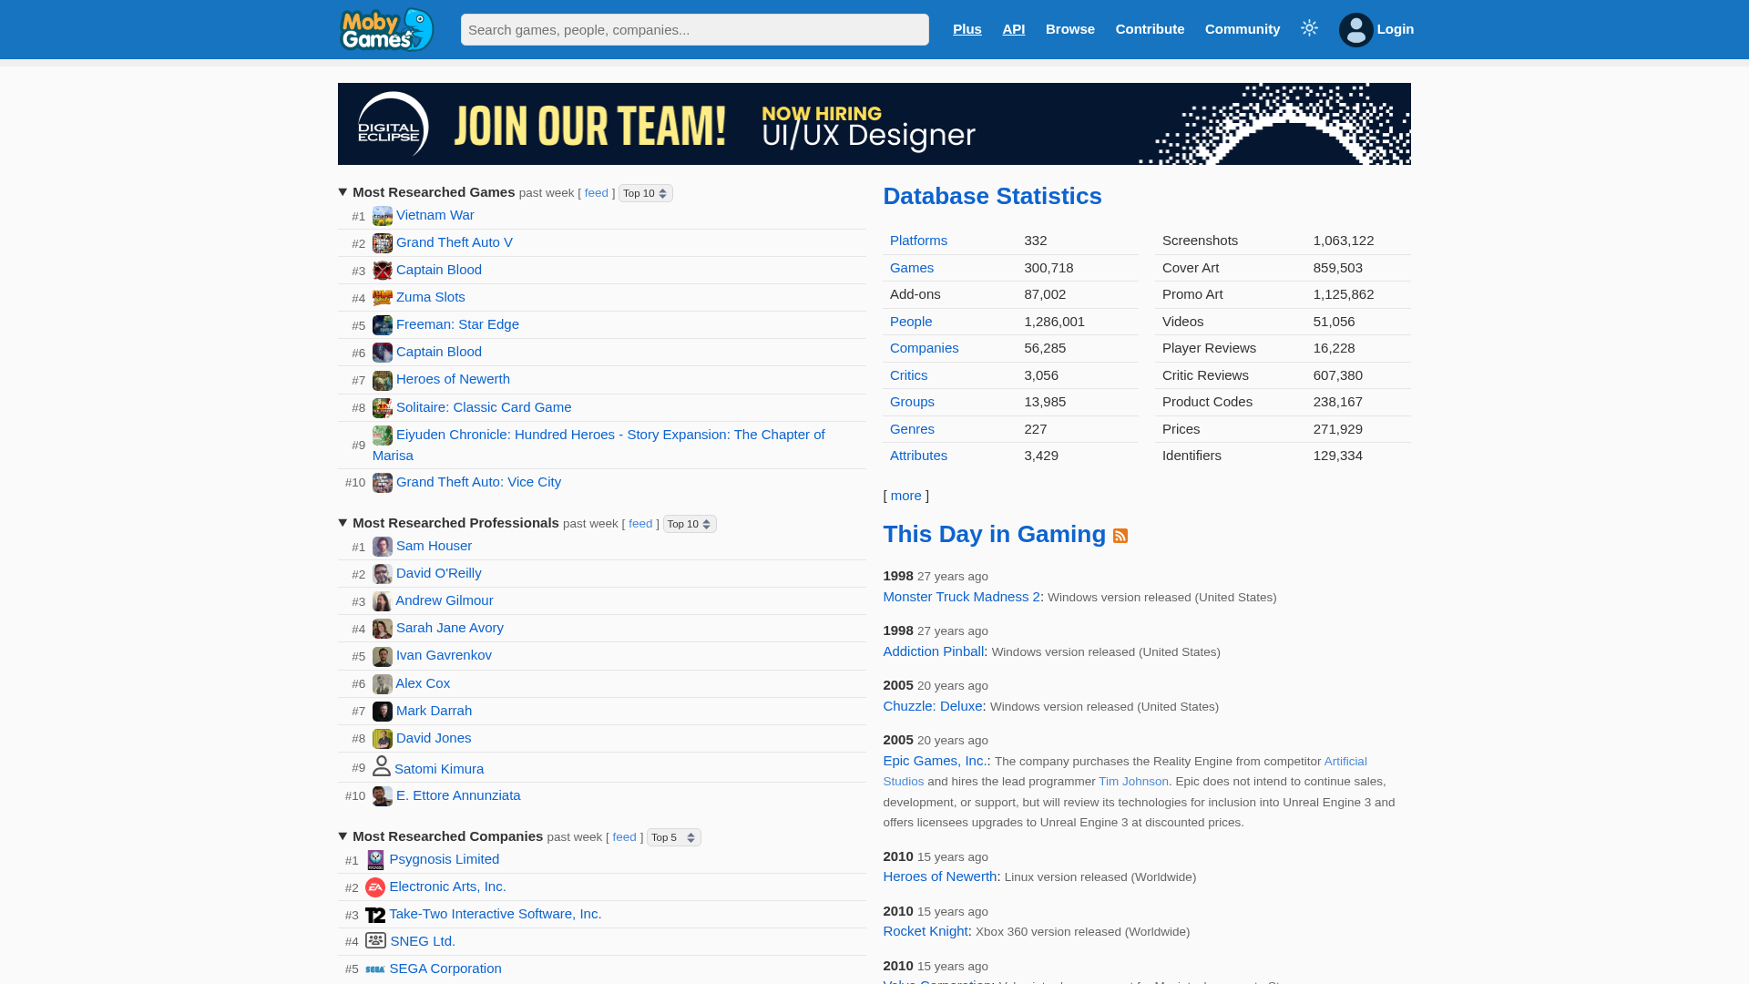Open the Monster Truck Madness 2 link
The width and height of the screenshot is (1749, 984).
961,597
